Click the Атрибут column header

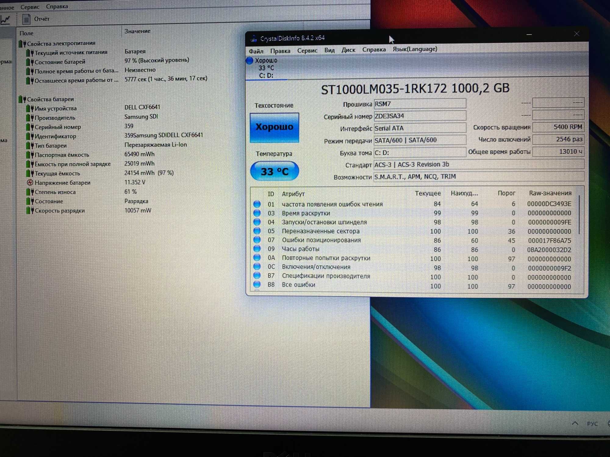pyautogui.click(x=293, y=194)
